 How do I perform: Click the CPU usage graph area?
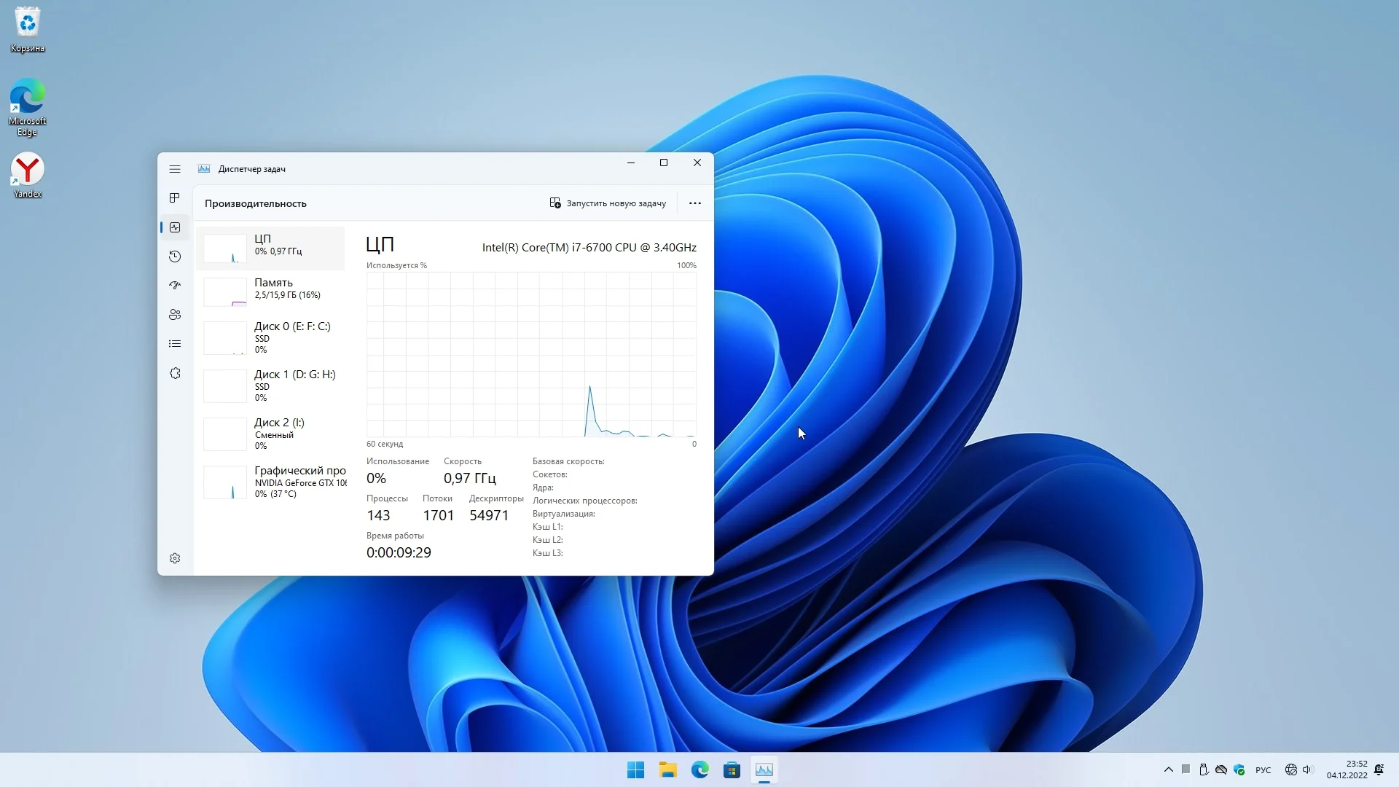(531, 354)
